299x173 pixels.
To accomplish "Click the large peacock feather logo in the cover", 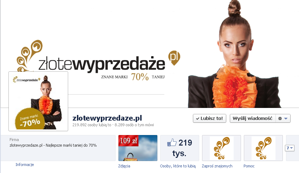I will click(x=30, y=56).
